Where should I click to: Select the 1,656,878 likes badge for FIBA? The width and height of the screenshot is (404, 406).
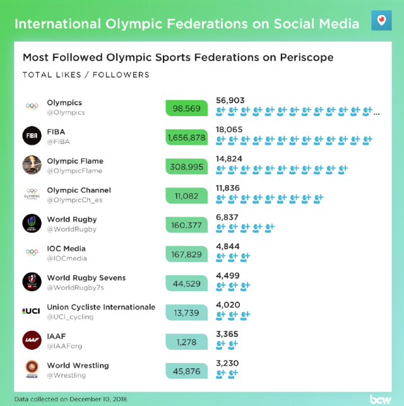(187, 137)
